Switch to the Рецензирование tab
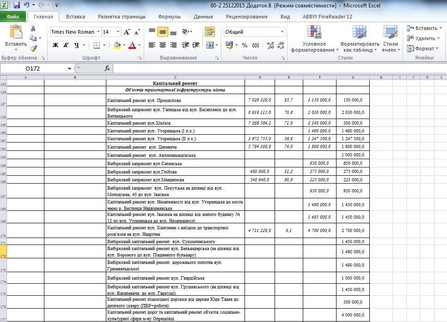Viewport: 447px width, 322px height. tap(247, 17)
